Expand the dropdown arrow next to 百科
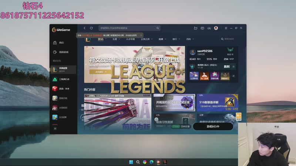This screenshot has width=296, height=166. coord(193,39)
